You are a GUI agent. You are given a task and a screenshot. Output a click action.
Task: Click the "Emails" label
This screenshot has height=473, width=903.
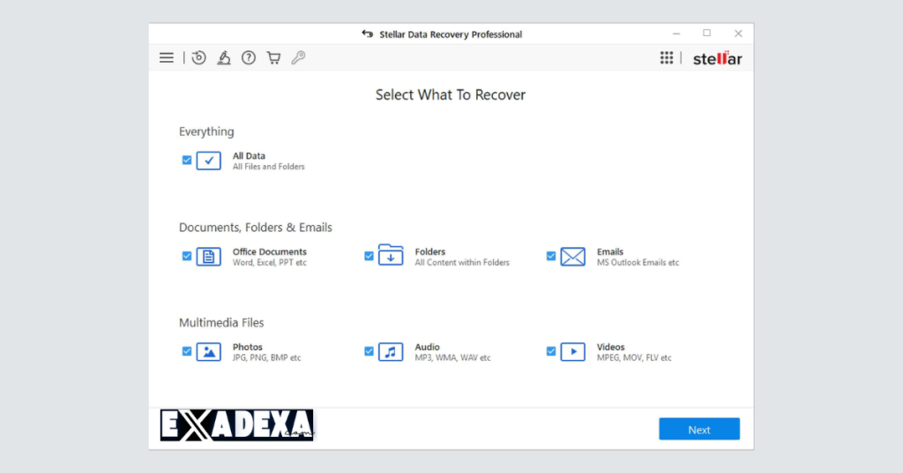coord(610,252)
